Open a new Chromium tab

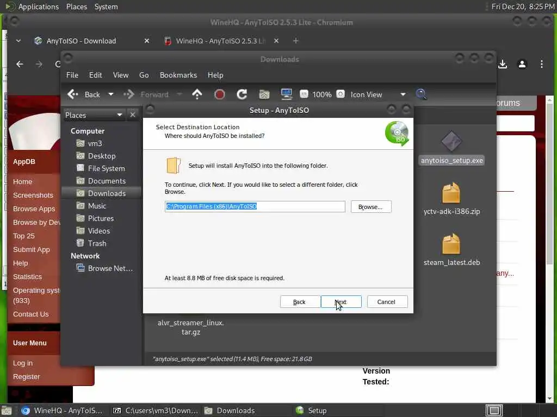click(295, 41)
